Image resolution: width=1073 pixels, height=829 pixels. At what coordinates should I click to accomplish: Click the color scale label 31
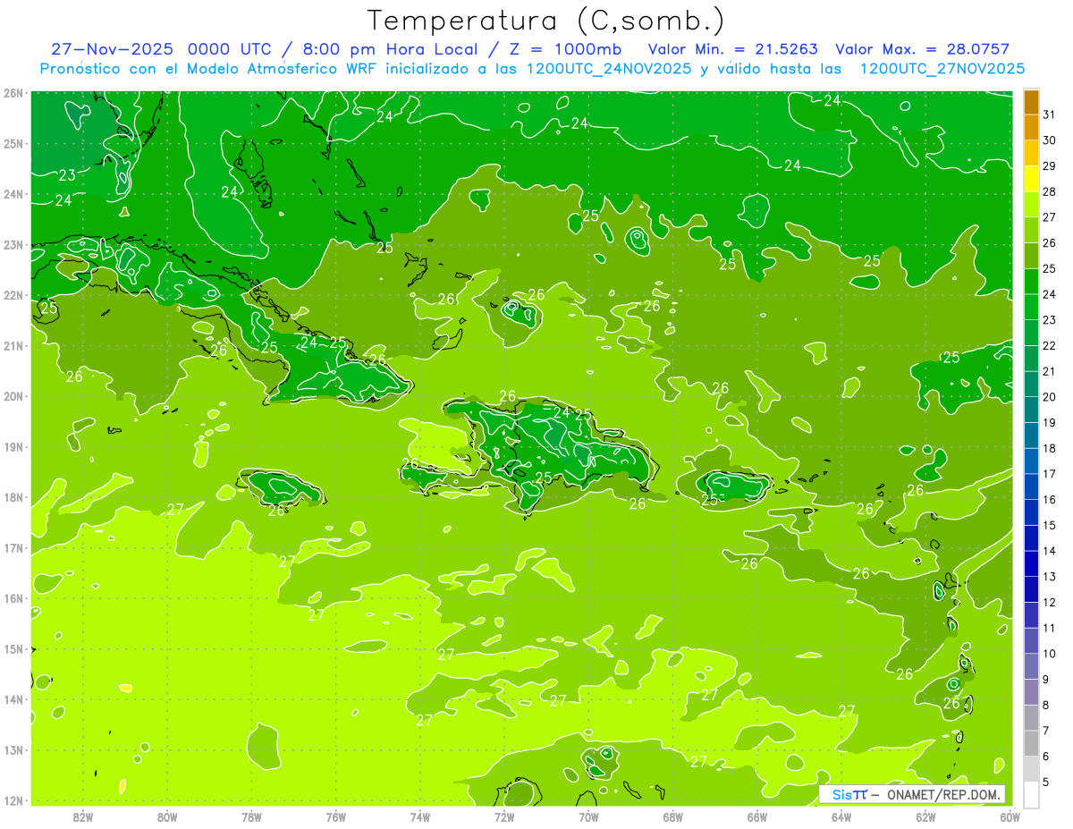coord(1050,114)
